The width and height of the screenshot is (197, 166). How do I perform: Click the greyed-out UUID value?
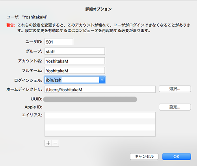(x=90, y=99)
